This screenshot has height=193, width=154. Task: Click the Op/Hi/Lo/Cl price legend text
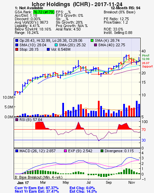click(x=51, y=40)
